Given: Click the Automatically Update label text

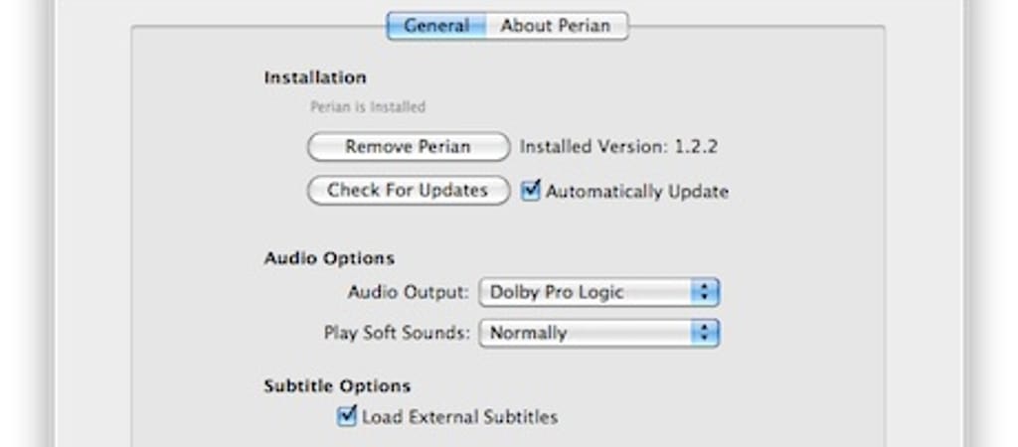Looking at the screenshot, I should (636, 191).
